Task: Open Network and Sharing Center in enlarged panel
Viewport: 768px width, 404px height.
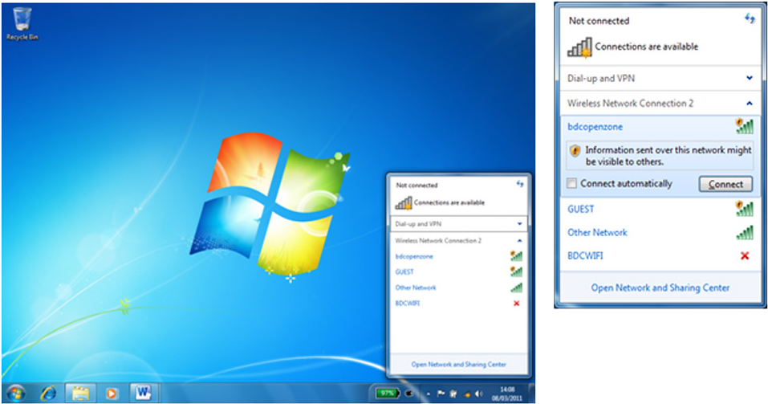Action: point(660,288)
